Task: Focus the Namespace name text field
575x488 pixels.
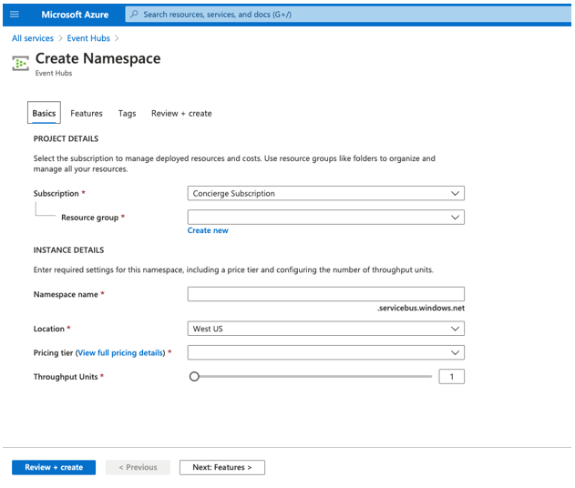Action: [325, 294]
